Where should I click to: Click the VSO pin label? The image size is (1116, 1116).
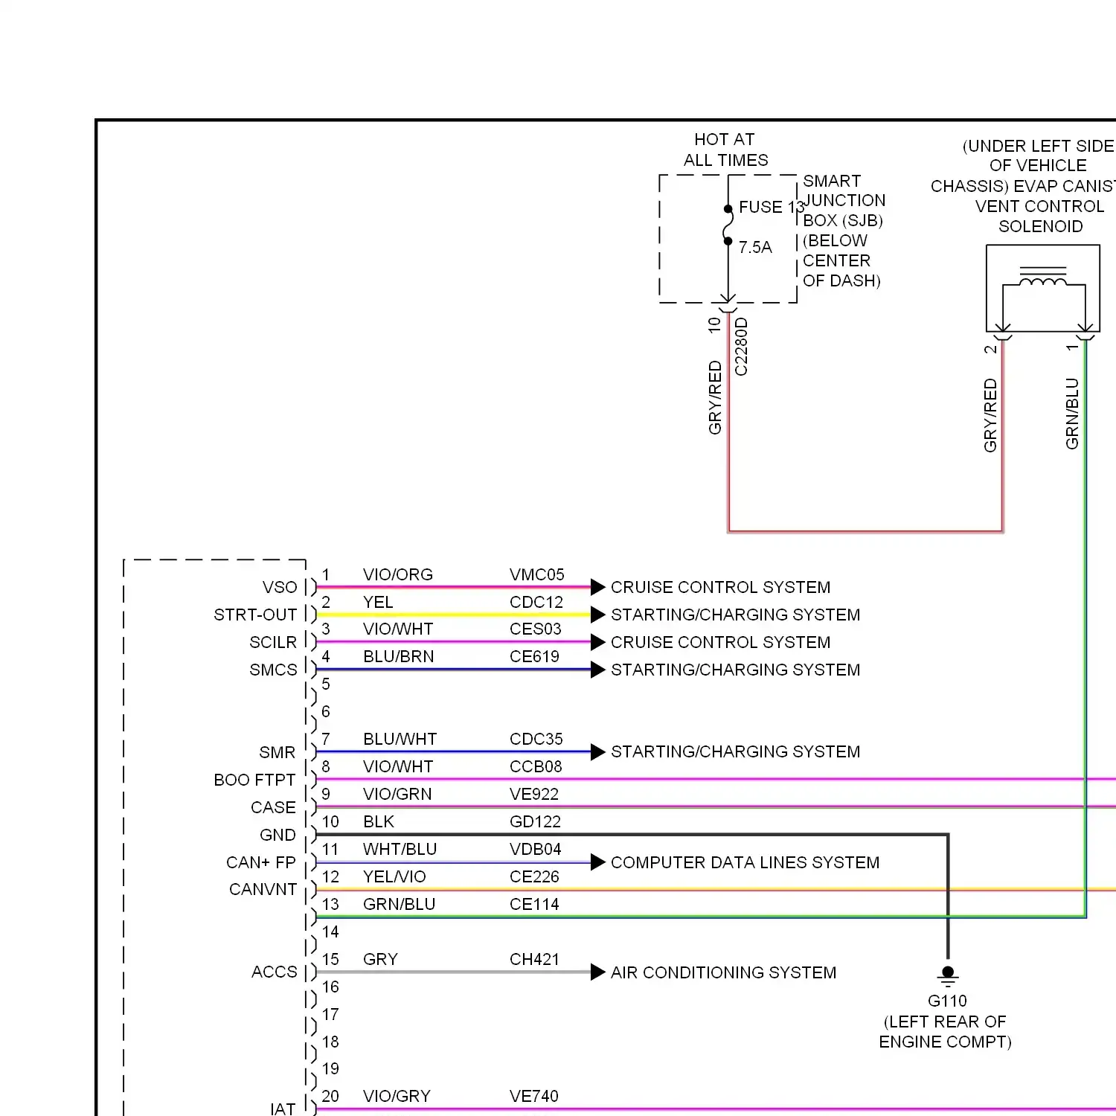click(x=280, y=587)
